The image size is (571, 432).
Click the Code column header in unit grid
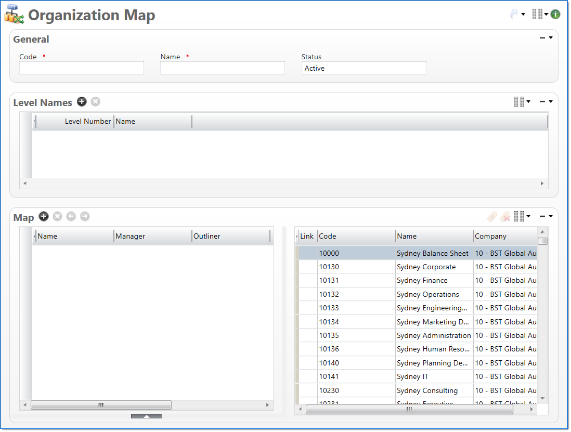pyautogui.click(x=356, y=236)
